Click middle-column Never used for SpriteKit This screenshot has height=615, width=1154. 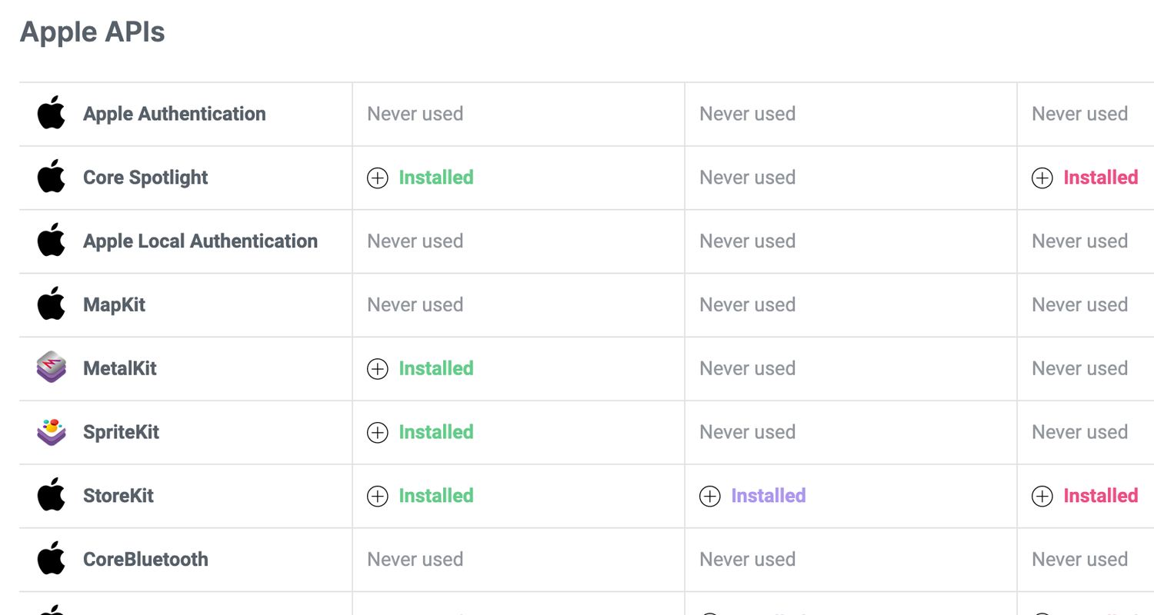coord(748,432)
